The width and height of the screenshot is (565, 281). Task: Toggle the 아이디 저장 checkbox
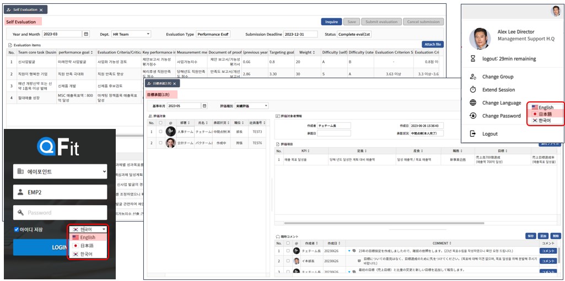[16, 230]
